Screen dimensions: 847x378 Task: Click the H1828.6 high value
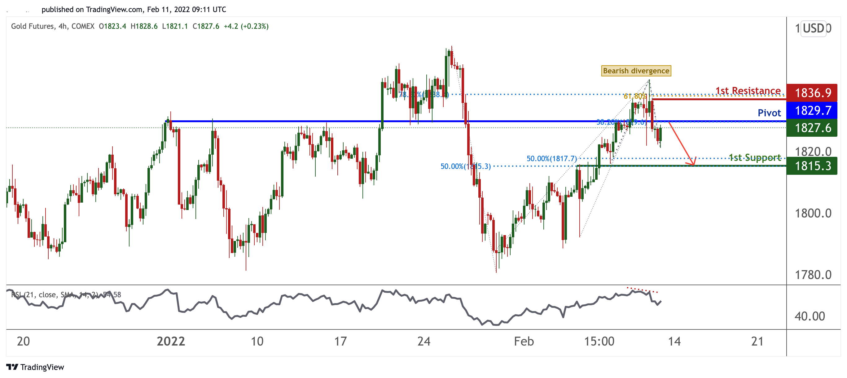coord(144,26)
